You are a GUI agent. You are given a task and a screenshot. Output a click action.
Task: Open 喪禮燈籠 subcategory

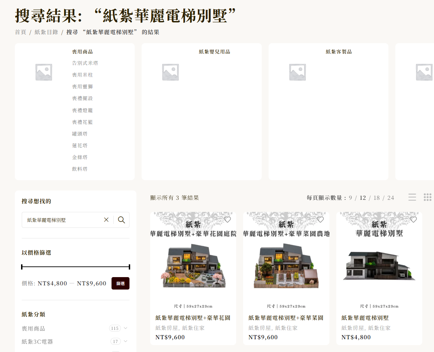(83, 110)
